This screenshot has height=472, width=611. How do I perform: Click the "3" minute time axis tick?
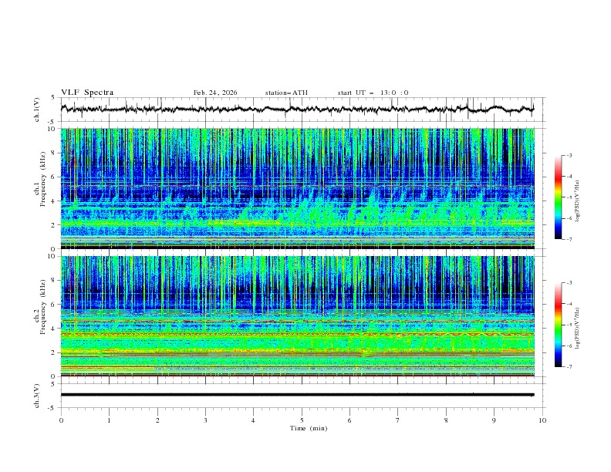[x=205, y=420]
